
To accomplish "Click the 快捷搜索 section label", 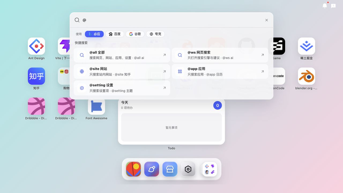I will [x=81, y=43].
